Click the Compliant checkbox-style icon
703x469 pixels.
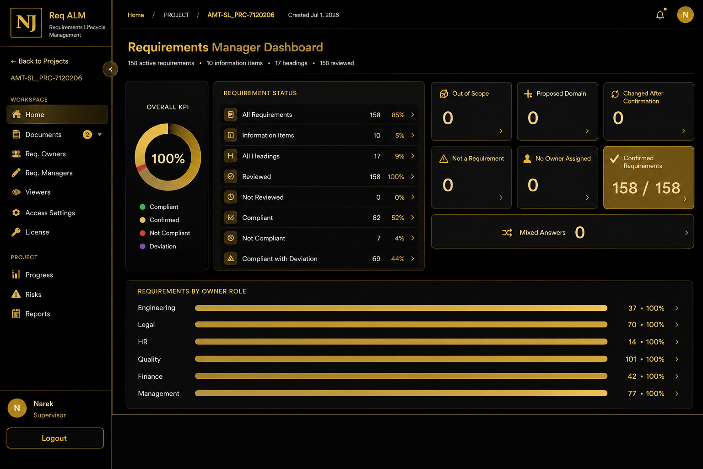[x=231, y=218]
